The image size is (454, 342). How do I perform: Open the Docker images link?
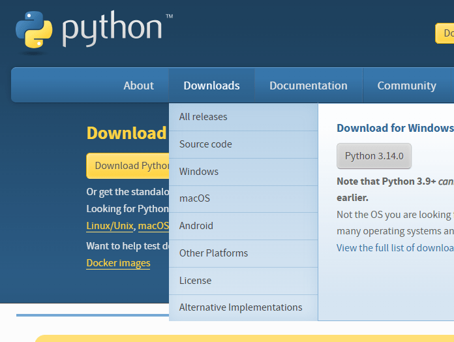coord(118,263)
